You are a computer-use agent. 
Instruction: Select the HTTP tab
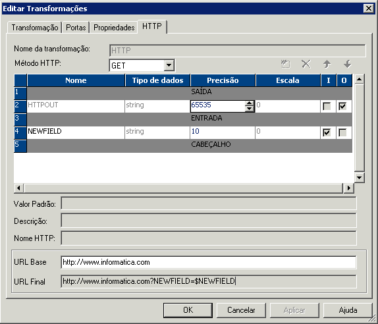(152, 26)
